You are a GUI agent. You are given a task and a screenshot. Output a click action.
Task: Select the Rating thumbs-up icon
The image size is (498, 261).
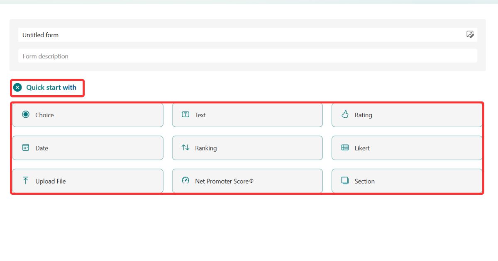point(345,115)
